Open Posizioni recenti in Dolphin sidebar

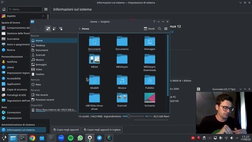tap(54, 100)
